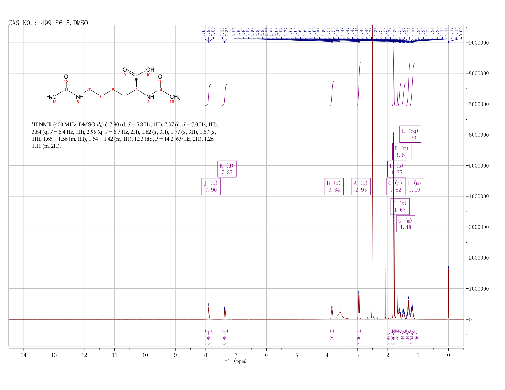Select the C (s) 1.82 multiplet box

[395, 187]
